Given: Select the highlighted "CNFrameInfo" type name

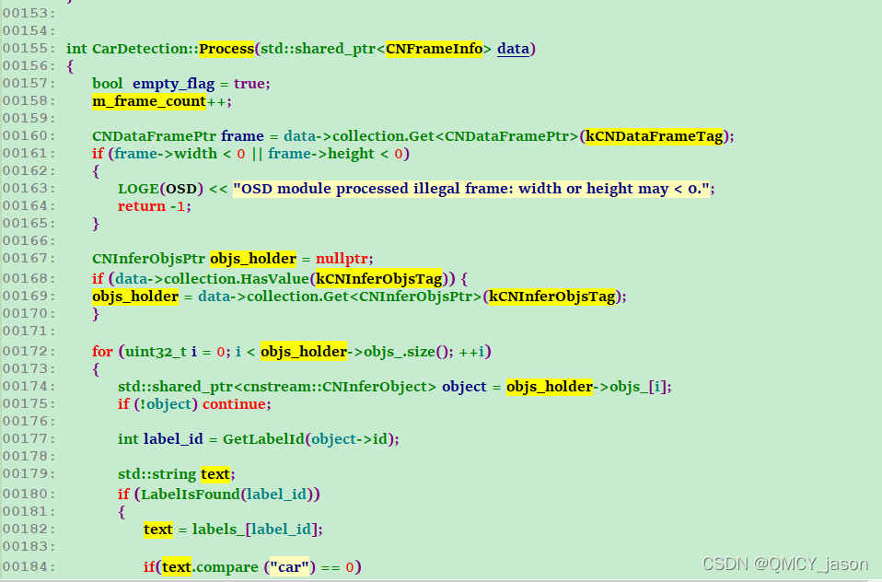Looking at the screenshot, I should 435,49.
